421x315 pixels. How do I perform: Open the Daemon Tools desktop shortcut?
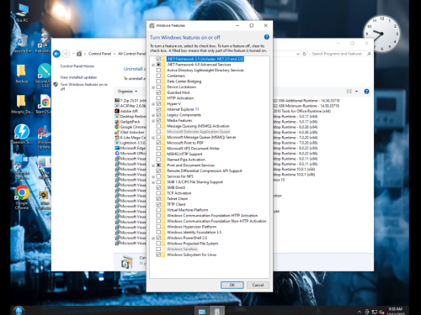click(22, 134)
